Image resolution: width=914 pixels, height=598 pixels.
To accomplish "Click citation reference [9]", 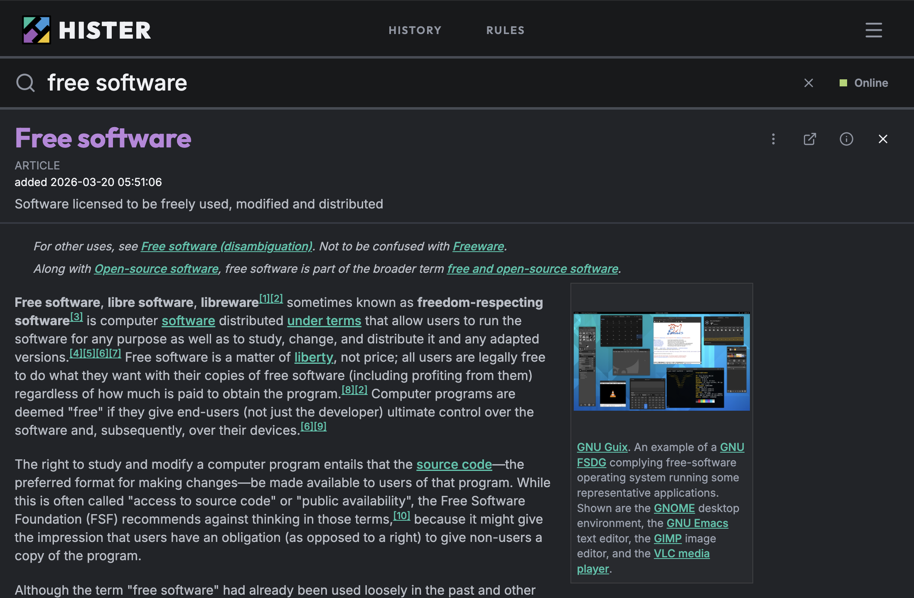I will (x=320, y=426).
